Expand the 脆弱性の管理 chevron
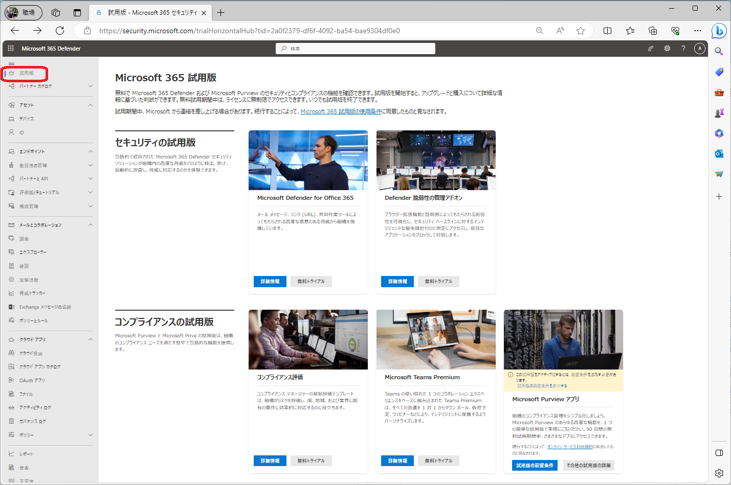 click(91, 165)
